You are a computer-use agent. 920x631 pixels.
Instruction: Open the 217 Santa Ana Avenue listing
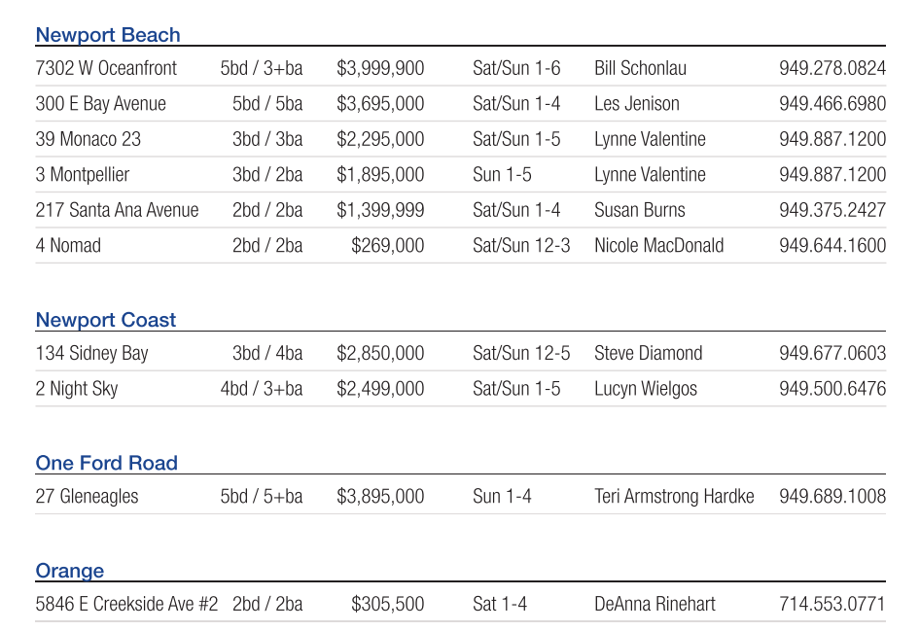117,210
